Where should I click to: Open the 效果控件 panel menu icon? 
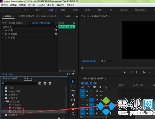pyautogui.click(x=14, y=16)
